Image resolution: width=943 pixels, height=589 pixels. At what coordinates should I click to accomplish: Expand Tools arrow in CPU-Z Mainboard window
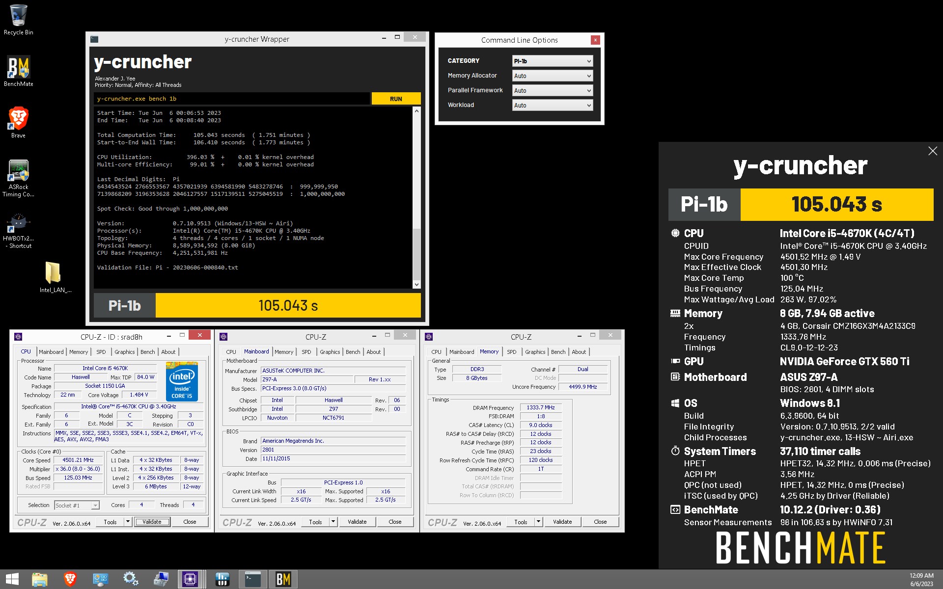(333, 522)
